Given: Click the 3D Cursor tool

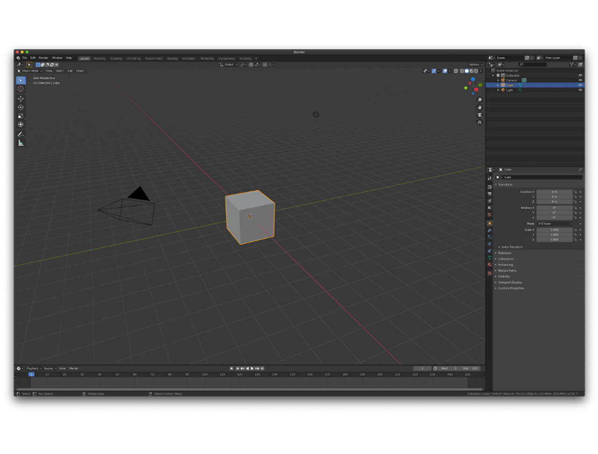Looking at the screenshot, I should (21, 89).
